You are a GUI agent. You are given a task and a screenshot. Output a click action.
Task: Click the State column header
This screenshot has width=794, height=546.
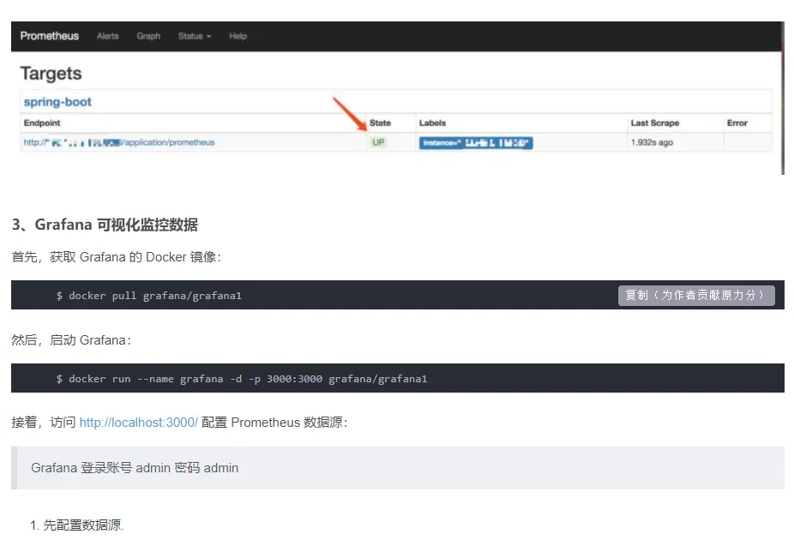click(x=381, y=123)
